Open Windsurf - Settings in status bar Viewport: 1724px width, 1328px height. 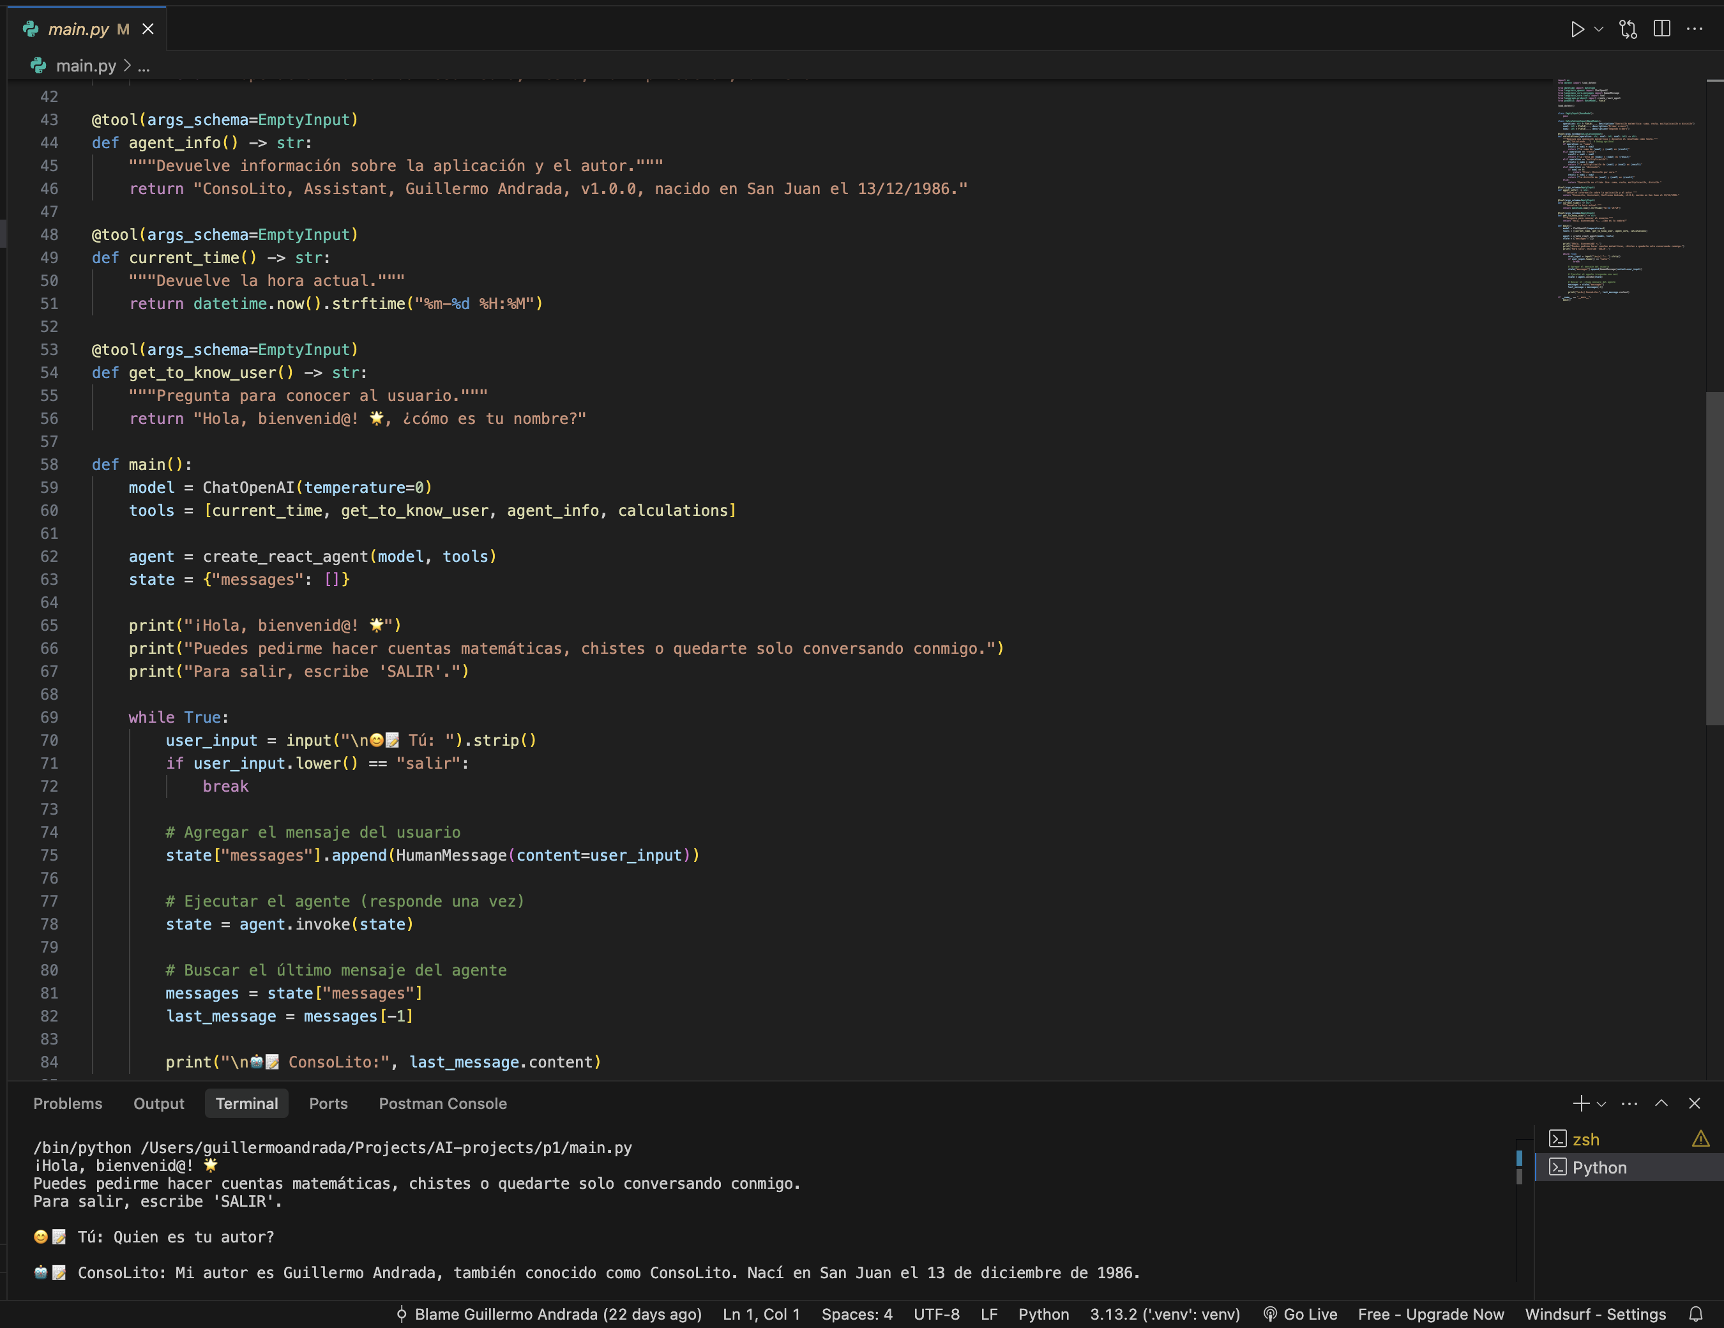click(x=1594, y=1314)
